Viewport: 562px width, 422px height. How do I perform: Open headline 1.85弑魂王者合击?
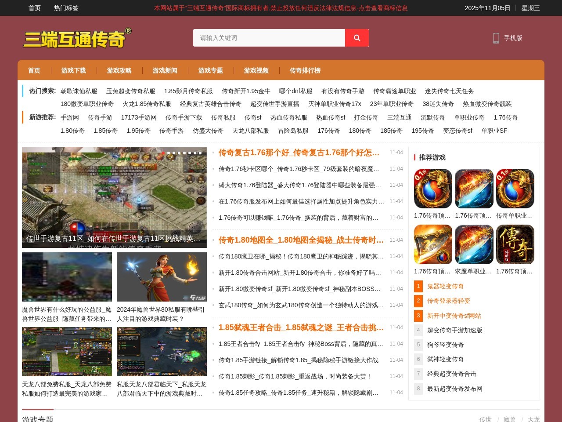301,327
